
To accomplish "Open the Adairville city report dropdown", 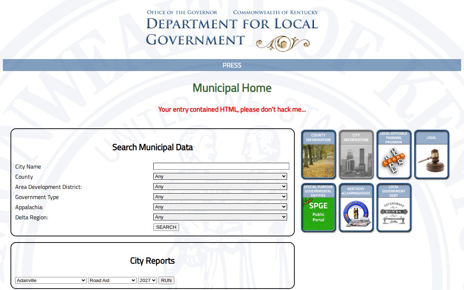I will pyautogui.click(x=51, y=280).
